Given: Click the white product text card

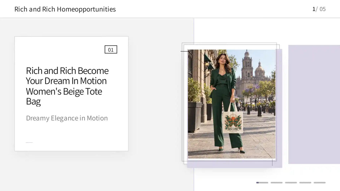Looking at the screenshot, I should point(71,94).
